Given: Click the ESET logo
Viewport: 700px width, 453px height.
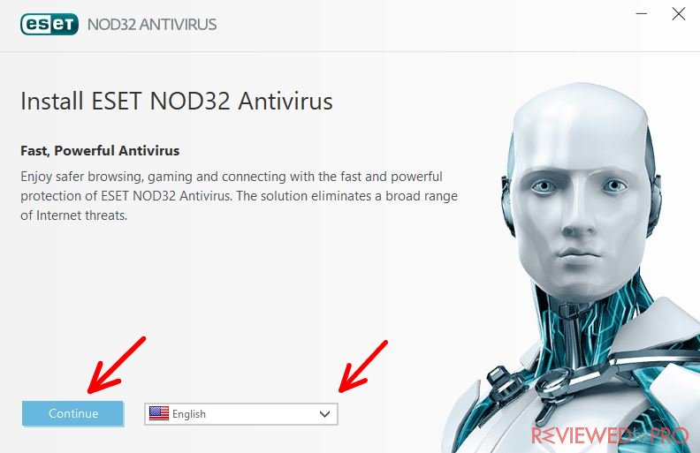Looking at the screenshot, I should click(49, 24).
